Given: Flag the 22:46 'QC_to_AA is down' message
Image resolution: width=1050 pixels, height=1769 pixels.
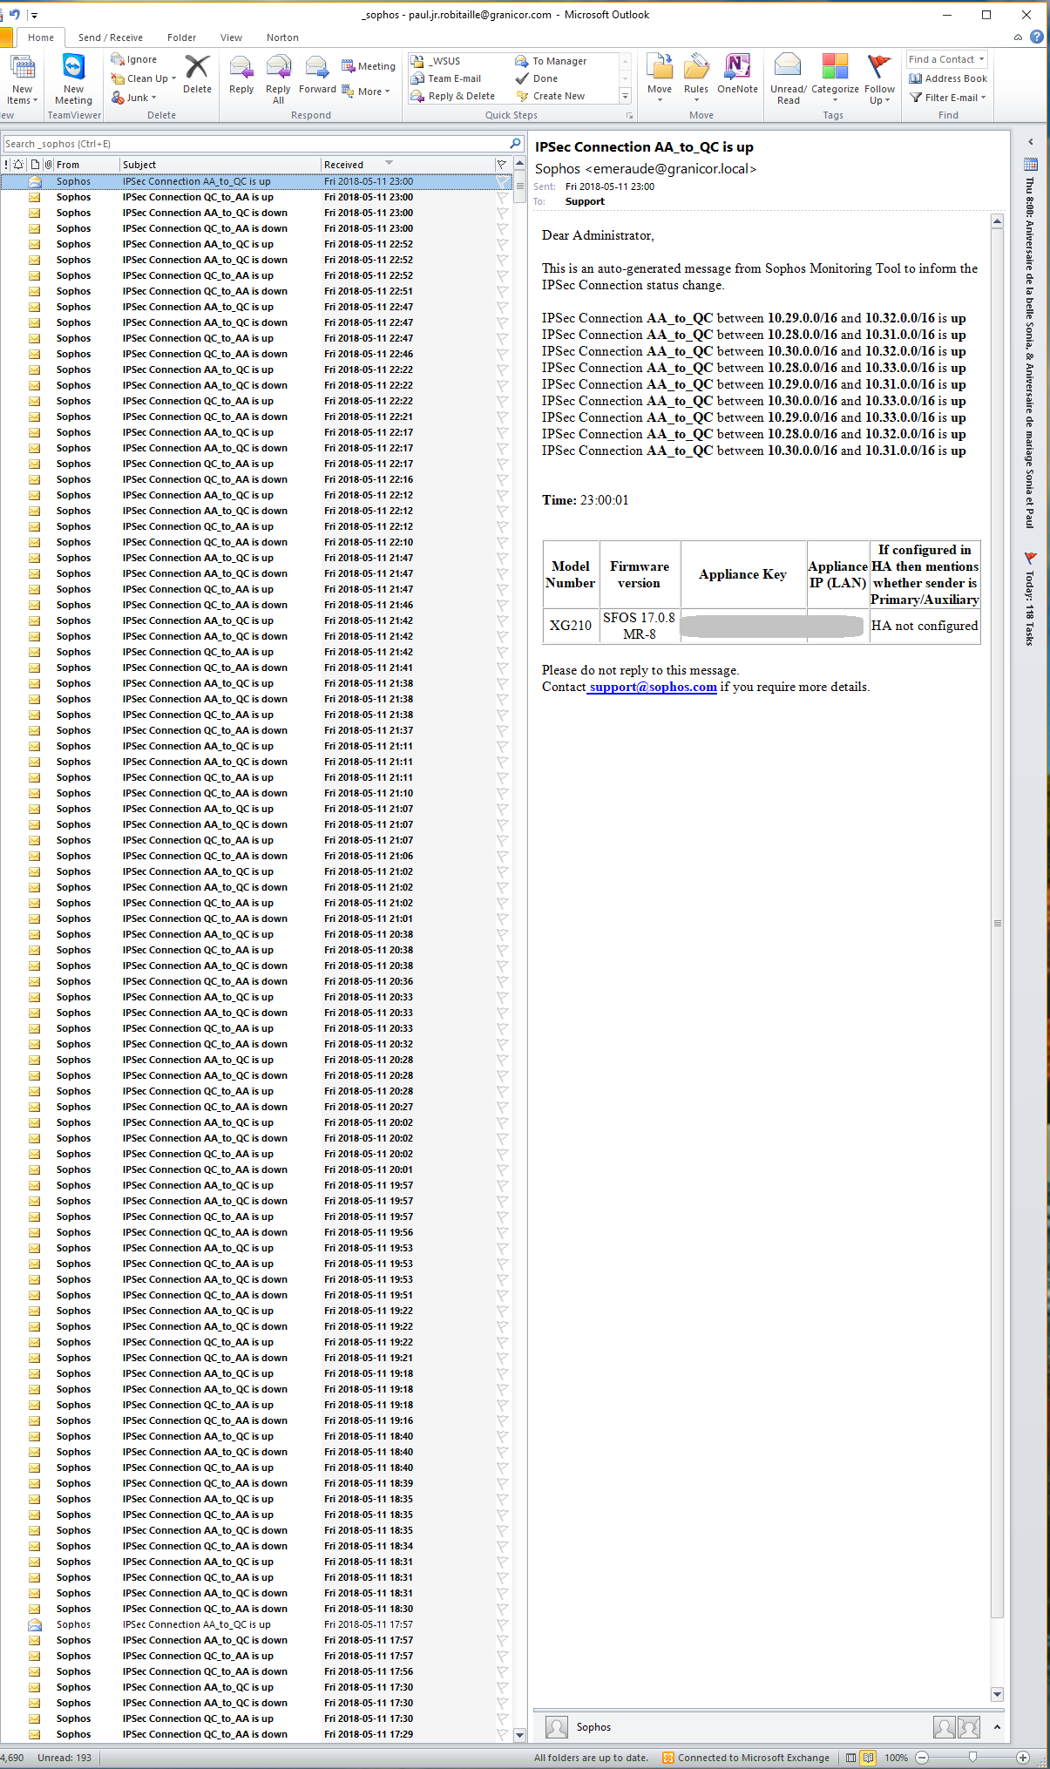Looking at the screenshot, I should click(502, 355).
